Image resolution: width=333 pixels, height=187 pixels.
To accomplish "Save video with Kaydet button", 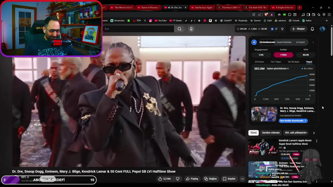I will pos(229,179).
